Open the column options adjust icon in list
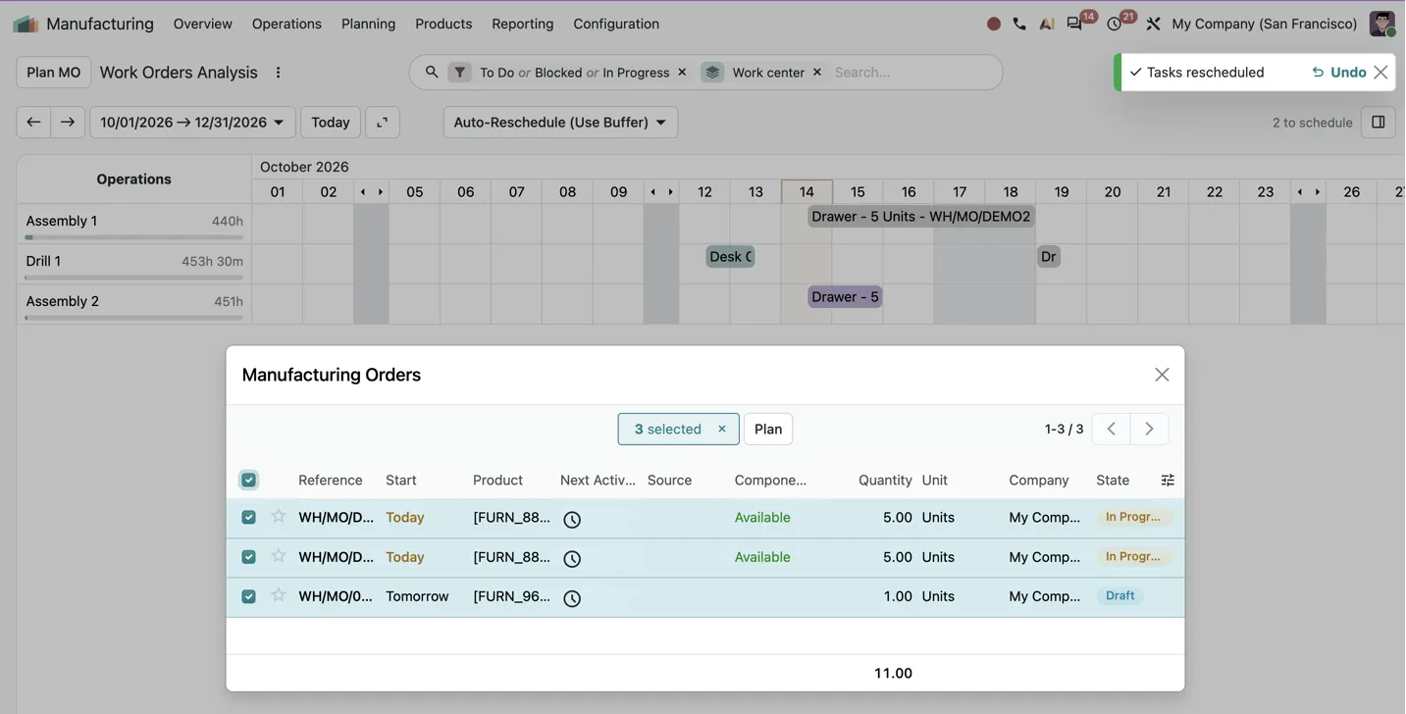This screenshot has height=714, width=1406. [x=1168, y=480]
